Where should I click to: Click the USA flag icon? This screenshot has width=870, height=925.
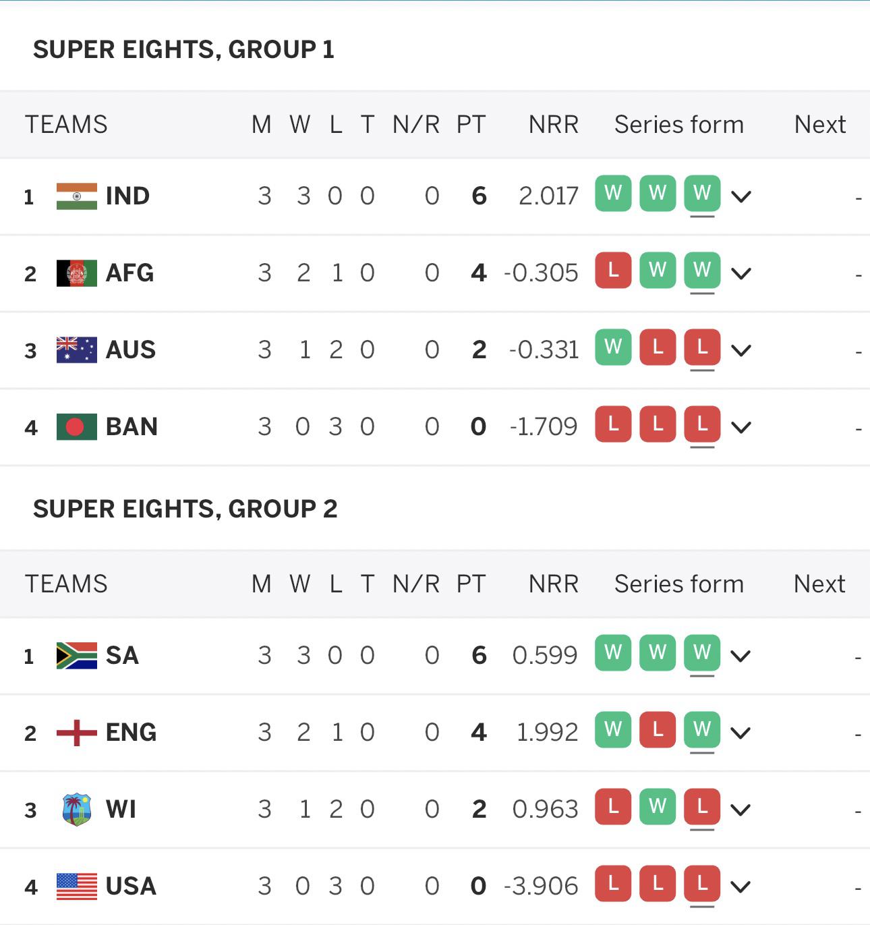[76, 887]
